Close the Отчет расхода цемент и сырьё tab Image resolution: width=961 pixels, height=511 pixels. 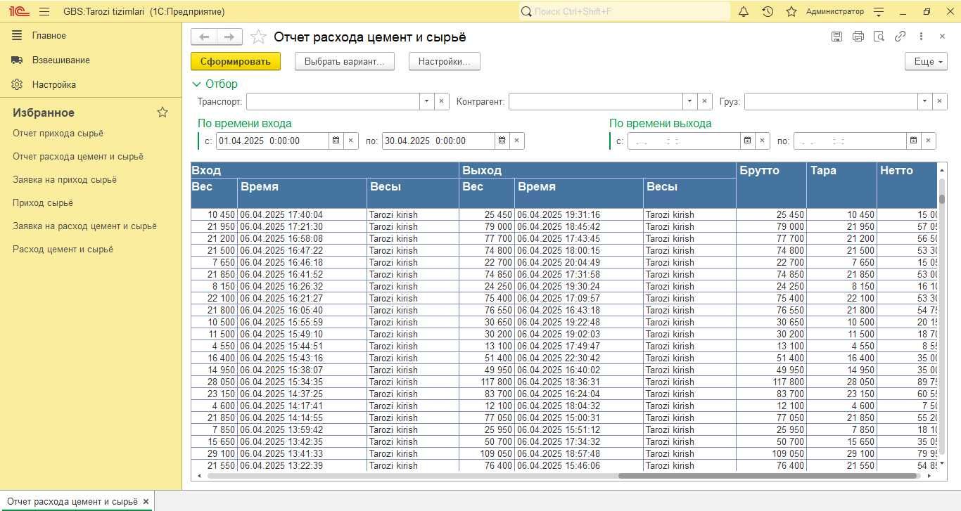coord(146,502)
